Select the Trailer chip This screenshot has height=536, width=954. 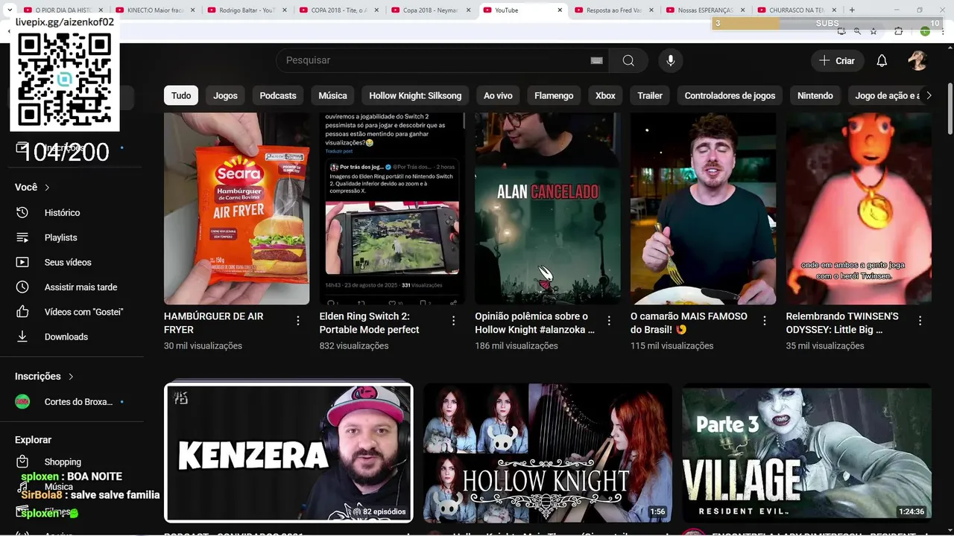coord(650,95)
